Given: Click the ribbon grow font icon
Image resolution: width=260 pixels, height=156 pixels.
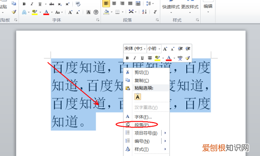Looking at the screenshot, I should [70, 12].
